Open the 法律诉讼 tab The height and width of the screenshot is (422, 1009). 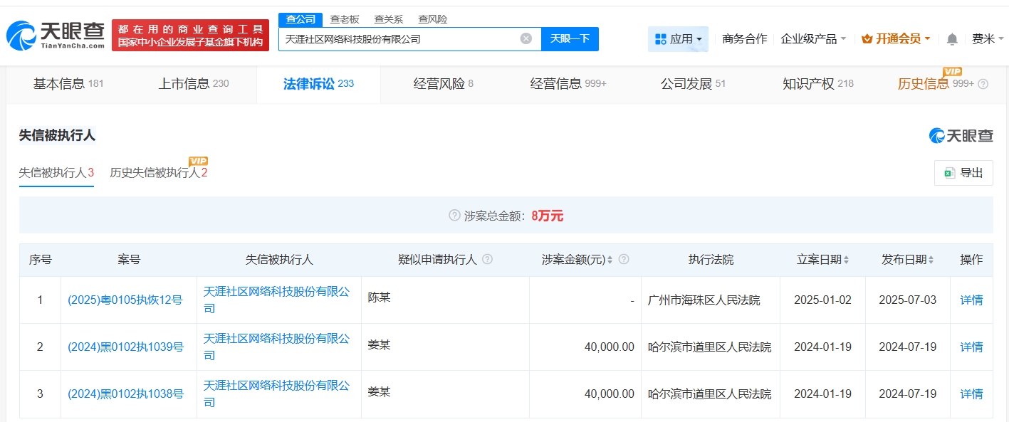point(318,83)
